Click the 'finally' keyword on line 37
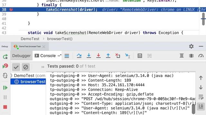Screen dimensions: 206x115 [x=49, y=5]
